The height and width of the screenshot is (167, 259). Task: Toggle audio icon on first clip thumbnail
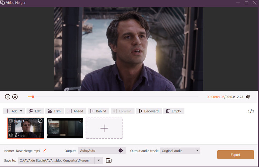11,135
